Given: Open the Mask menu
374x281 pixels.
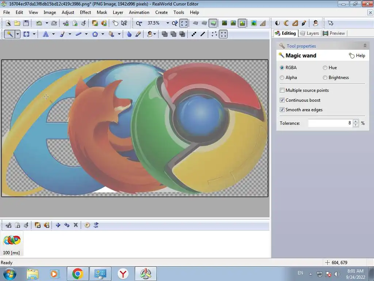Looking at the screenshot, I should [102, 12].
